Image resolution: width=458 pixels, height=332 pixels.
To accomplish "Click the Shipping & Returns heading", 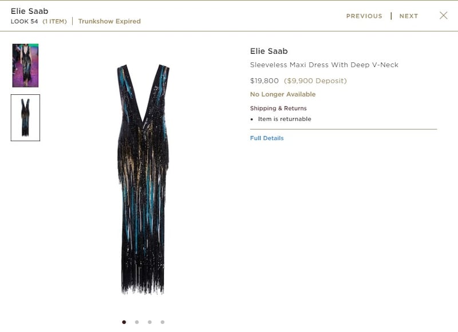I will coord(278,108).
